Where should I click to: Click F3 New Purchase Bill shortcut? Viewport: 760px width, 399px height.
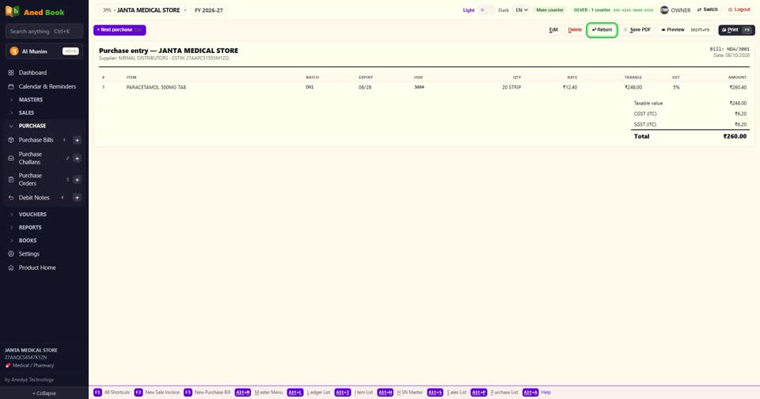pyautogui.click(x=207, y=392)
